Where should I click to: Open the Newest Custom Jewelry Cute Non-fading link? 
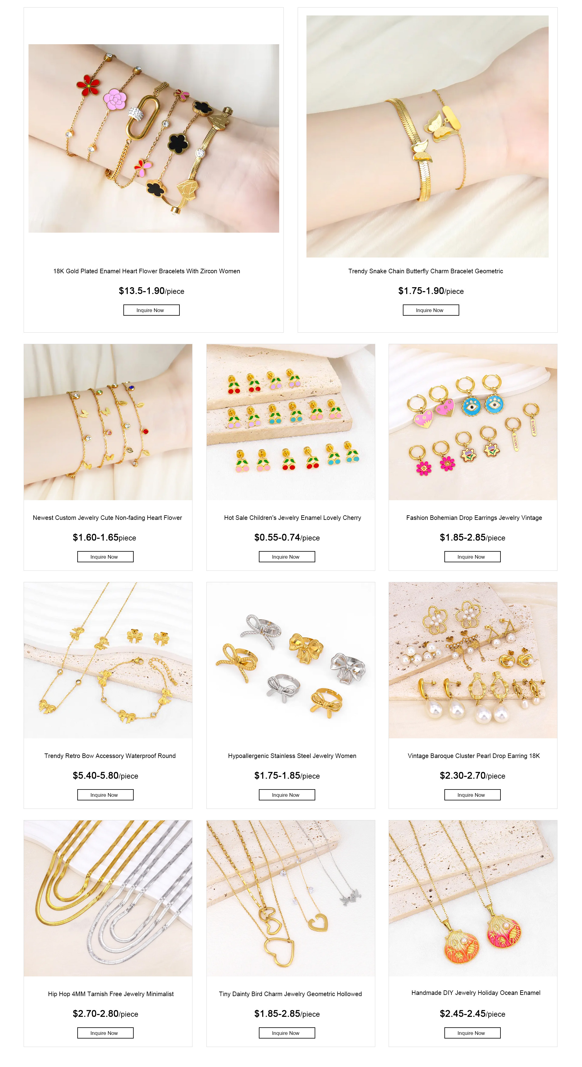[107, 517]
